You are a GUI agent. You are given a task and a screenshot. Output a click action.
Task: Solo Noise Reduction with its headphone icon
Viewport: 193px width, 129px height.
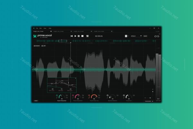point(67,98)
